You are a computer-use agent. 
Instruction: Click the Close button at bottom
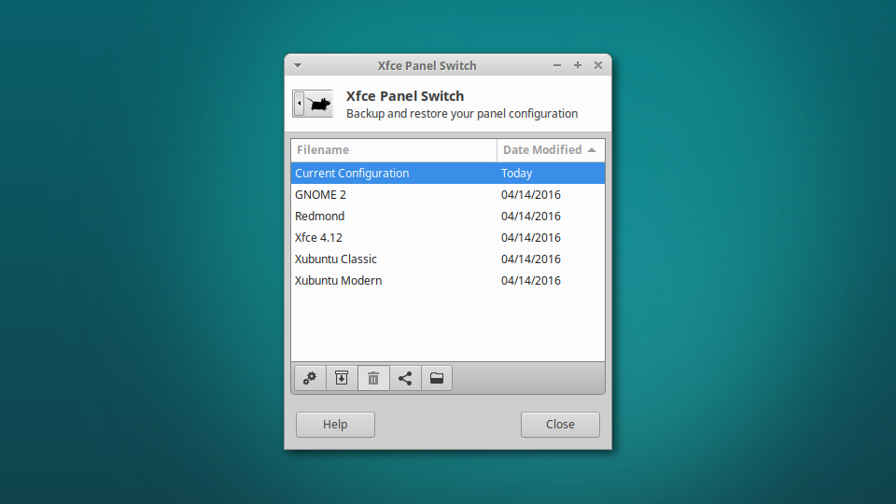click(560, 425)
